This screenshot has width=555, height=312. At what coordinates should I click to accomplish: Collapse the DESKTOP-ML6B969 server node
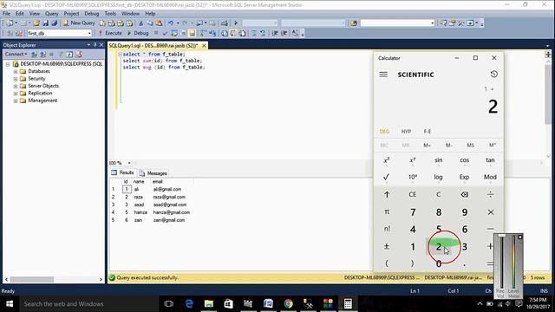[x=8, y=64]
